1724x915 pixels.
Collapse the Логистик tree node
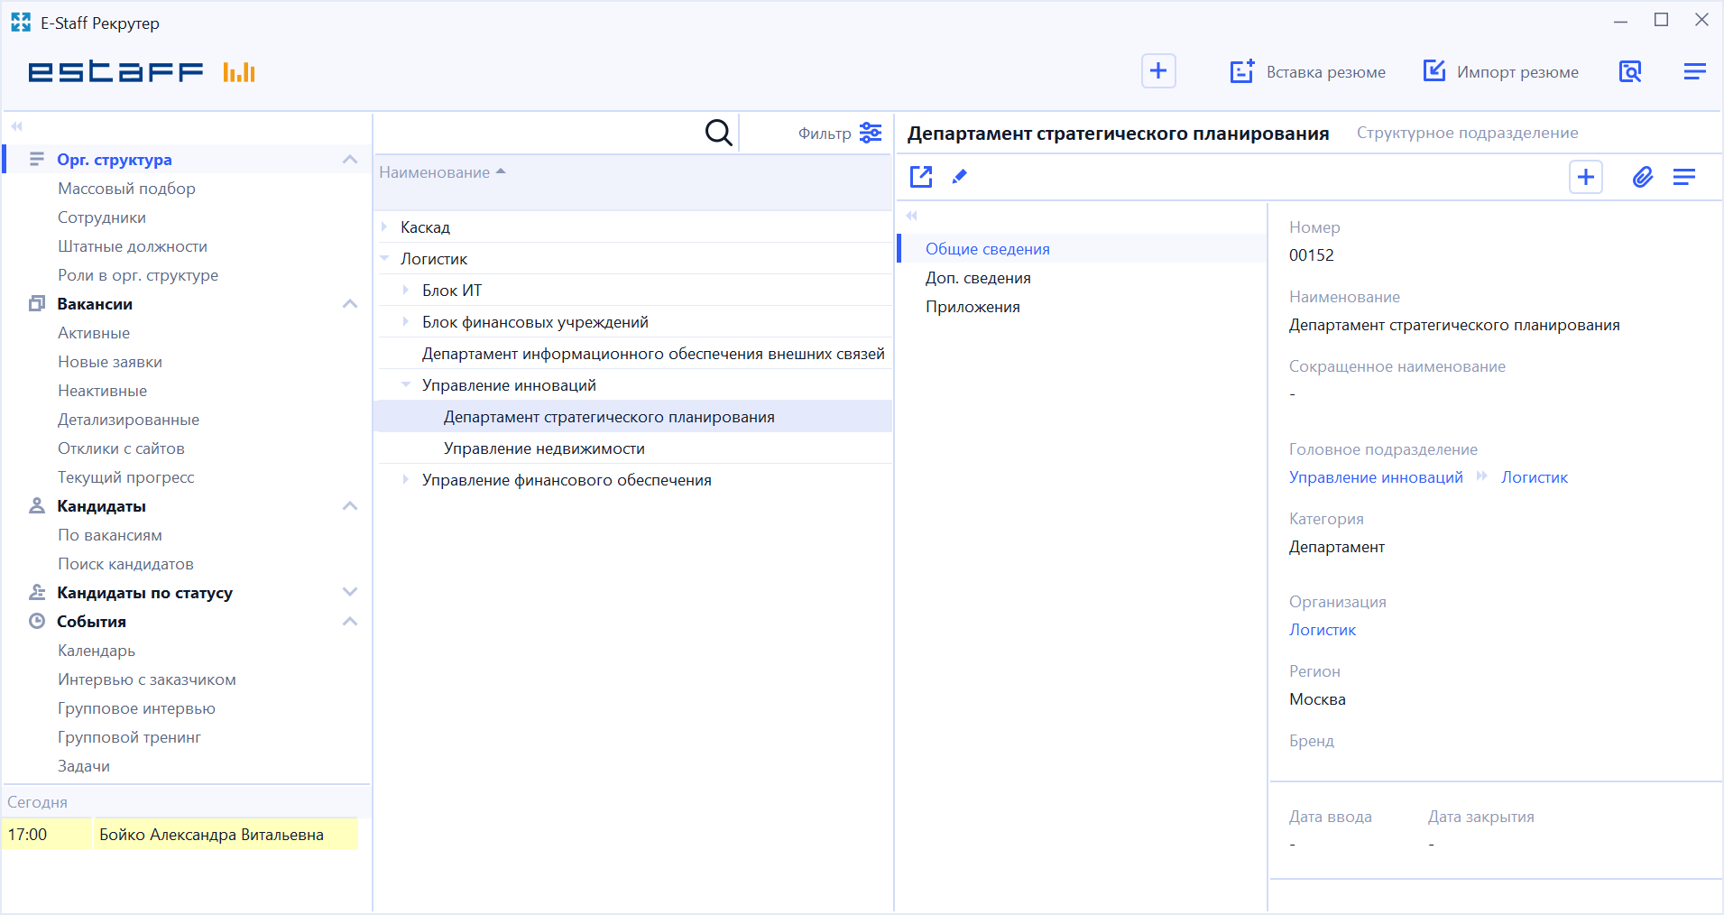384,259
